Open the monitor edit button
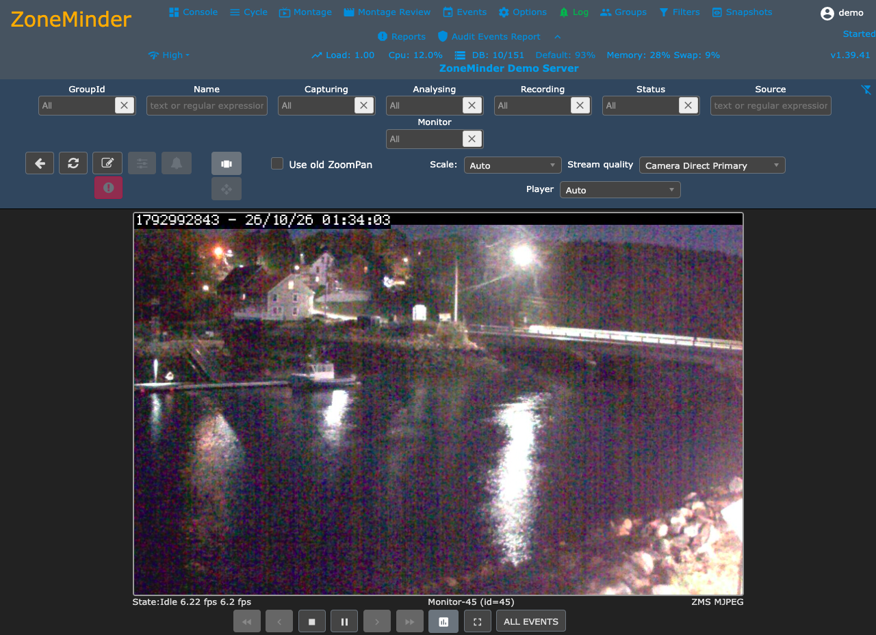The image size is (876, 635). [x=107, y=163]
